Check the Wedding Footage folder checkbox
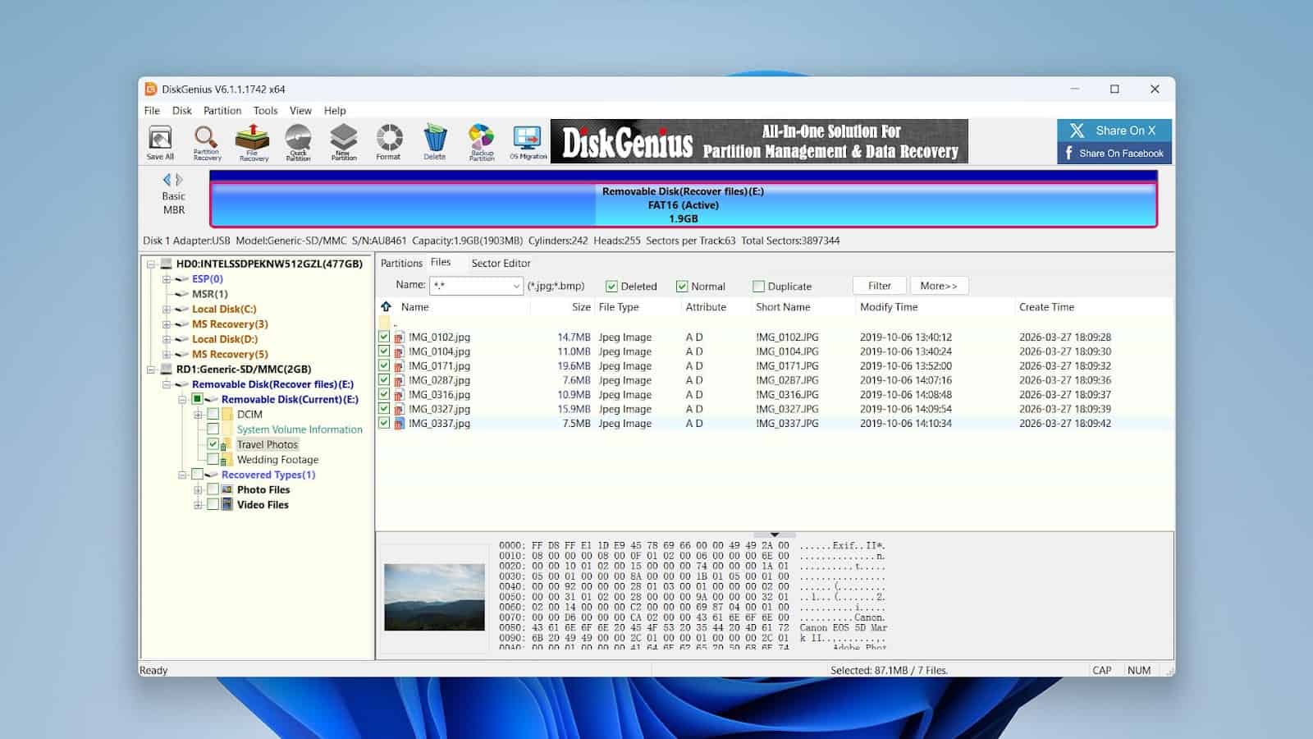 (213, 459)
